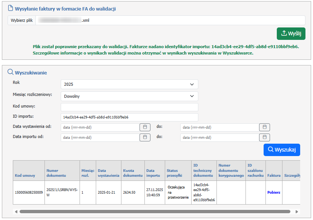
Task: Click the Kod umowy column header
Action: coord(23,175)
